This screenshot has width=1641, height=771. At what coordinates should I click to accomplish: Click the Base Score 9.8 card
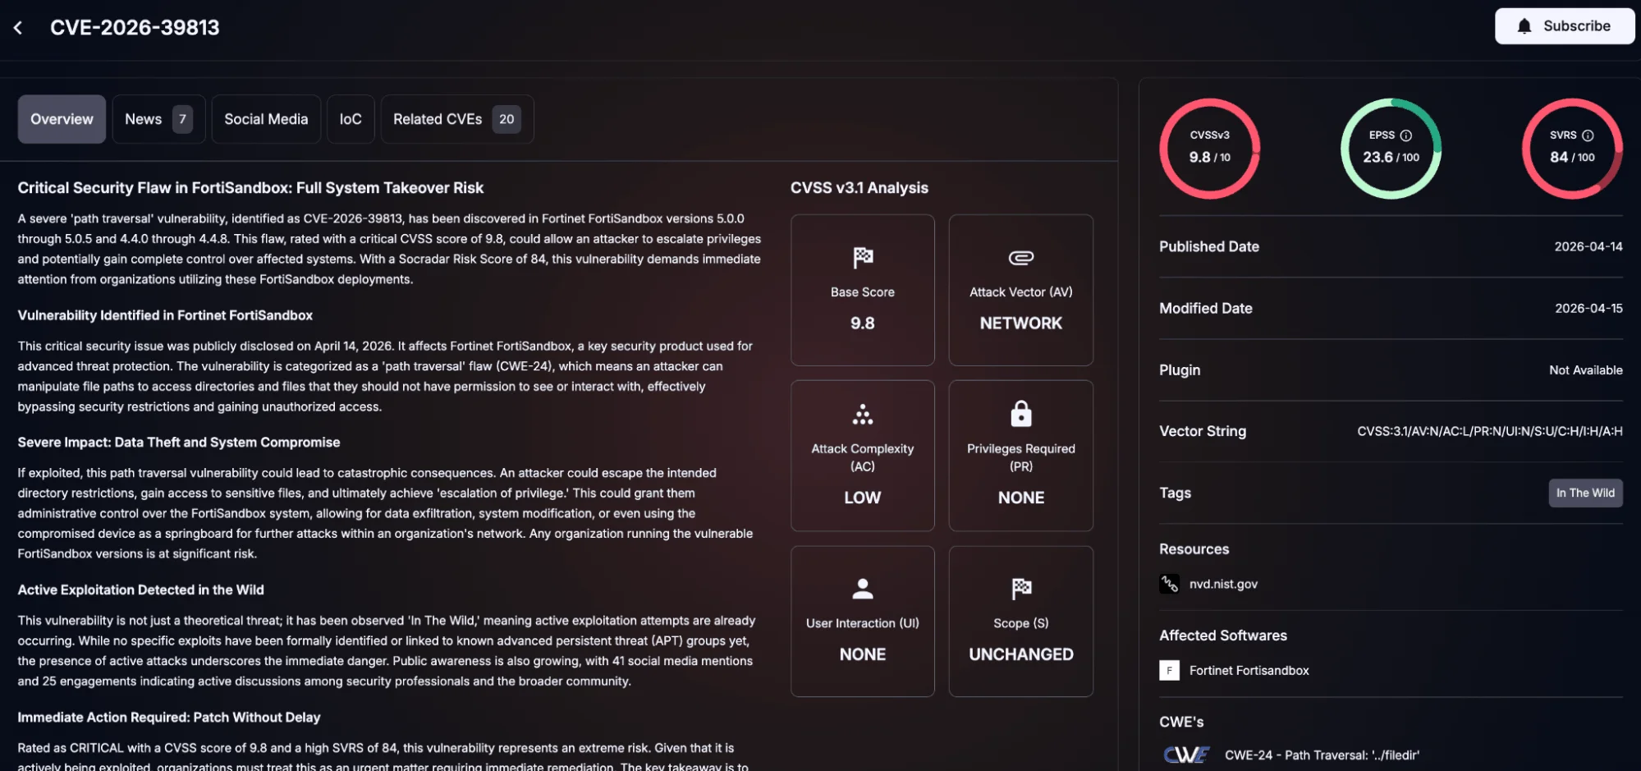coord(862,290)
